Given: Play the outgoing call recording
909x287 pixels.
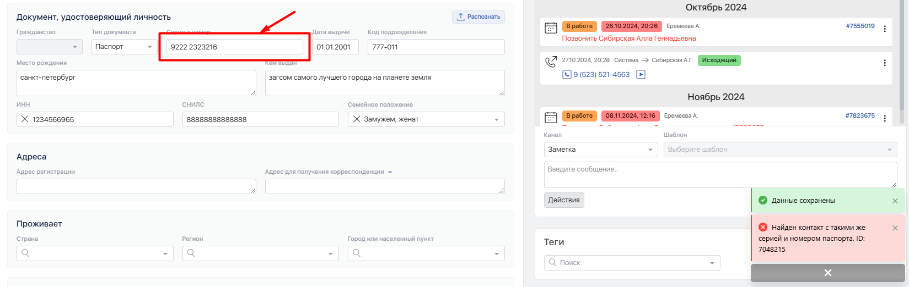Looking at the screenshot, I should 641,75.
